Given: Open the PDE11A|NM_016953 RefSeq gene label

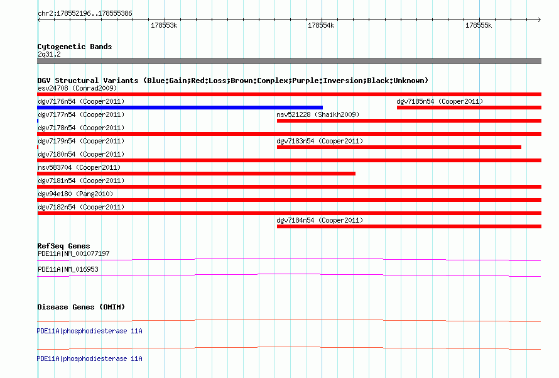Looking at the screenshot, I should [68, 269].
